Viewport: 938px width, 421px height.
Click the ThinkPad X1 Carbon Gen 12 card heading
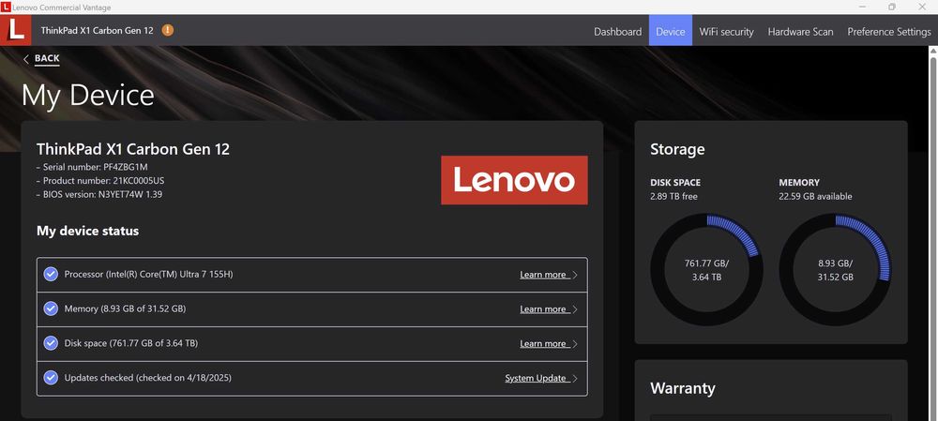[x=133, y=149]
